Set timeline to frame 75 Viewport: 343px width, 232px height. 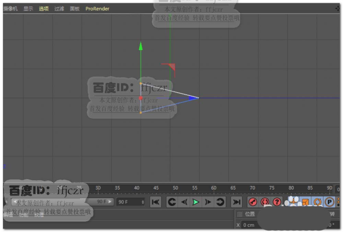point(272,188)
